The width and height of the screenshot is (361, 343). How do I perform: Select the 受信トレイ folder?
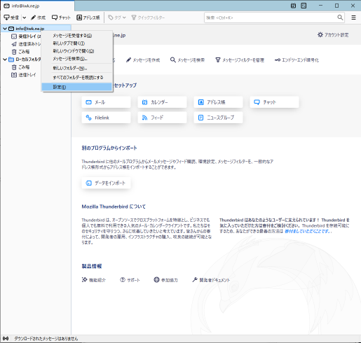[x=26, y=36]
